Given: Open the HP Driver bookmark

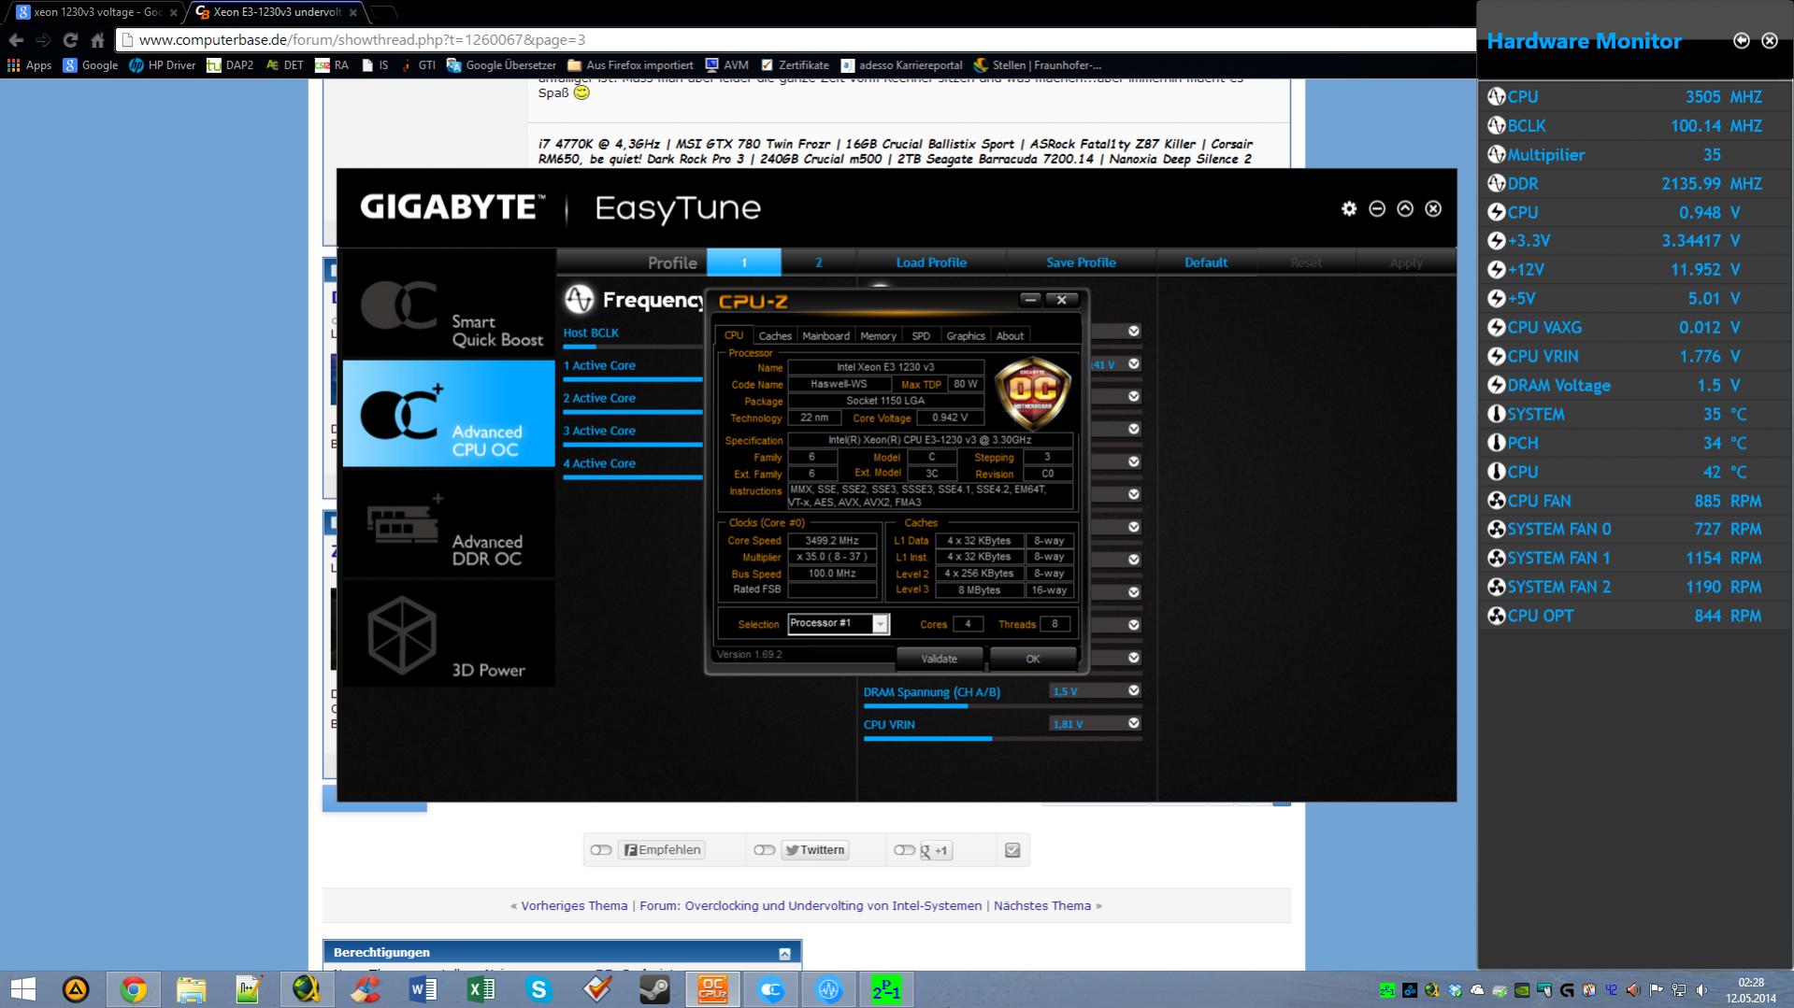Looking at the screenshot, I should click(163, 65).
